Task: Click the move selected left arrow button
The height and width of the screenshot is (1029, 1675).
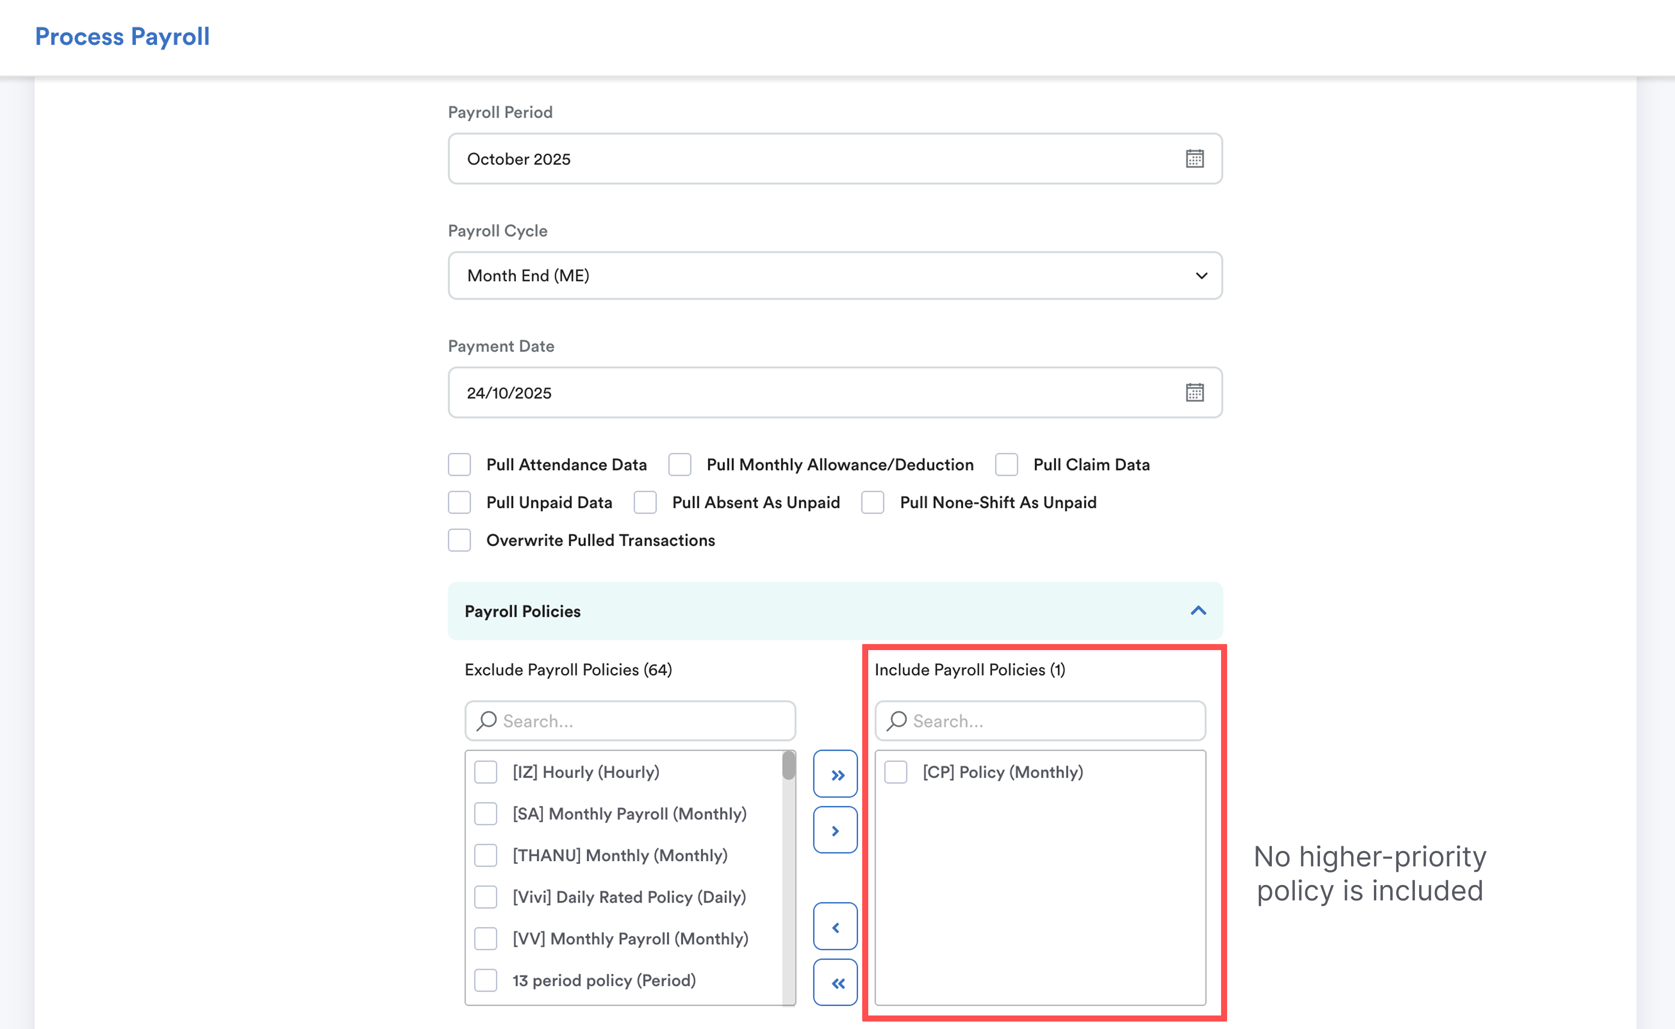Action: [x=835, y=927]
